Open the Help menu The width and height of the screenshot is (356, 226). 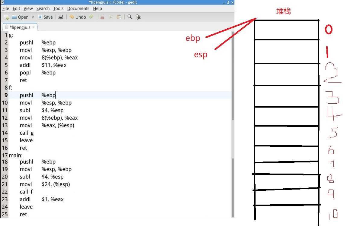97,8
